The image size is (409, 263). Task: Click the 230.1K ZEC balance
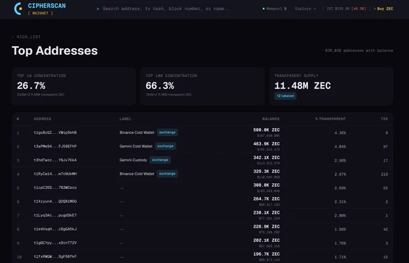point(266,212)
